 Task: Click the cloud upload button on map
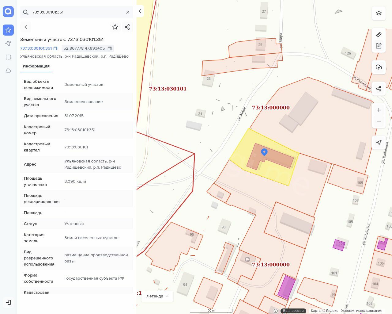point(379,67)
